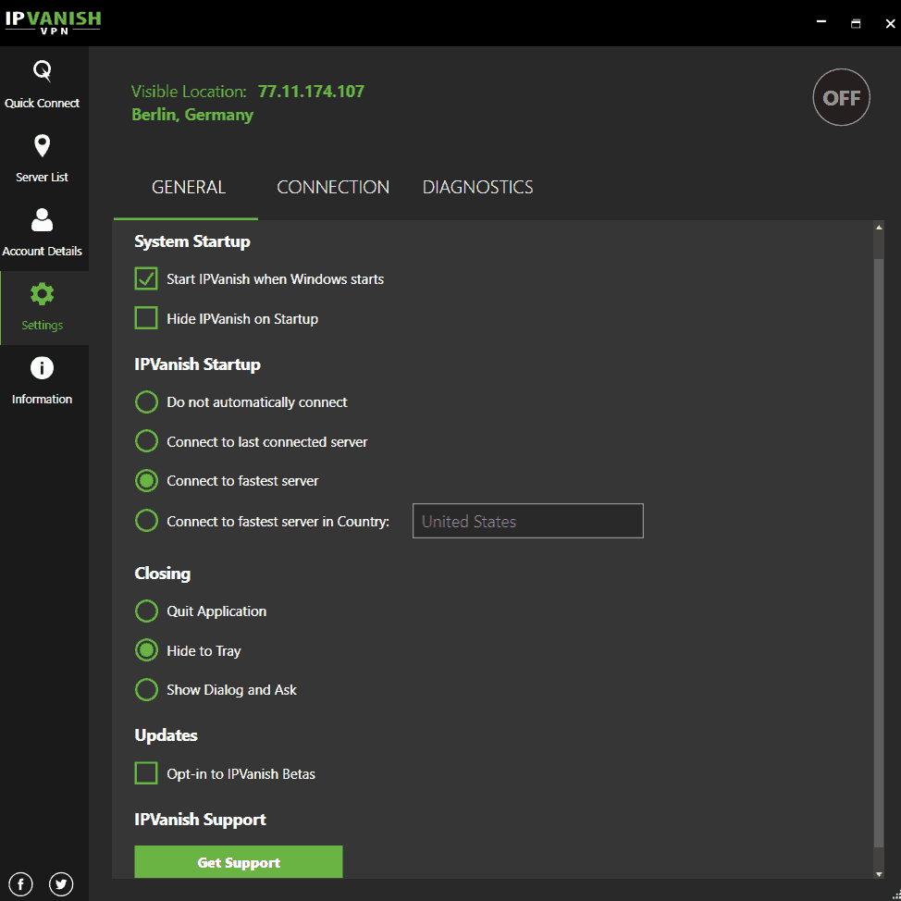901x901 pixels.
Task: Uncheck Start IPVanish when Windows starts
Action: 146,279
